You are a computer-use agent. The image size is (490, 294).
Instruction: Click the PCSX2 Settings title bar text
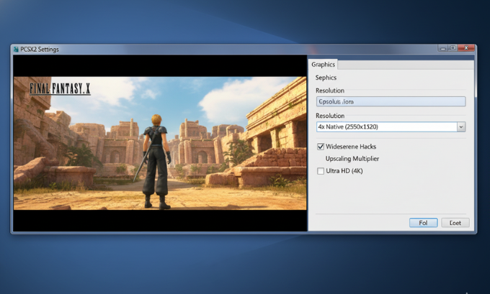39,49
